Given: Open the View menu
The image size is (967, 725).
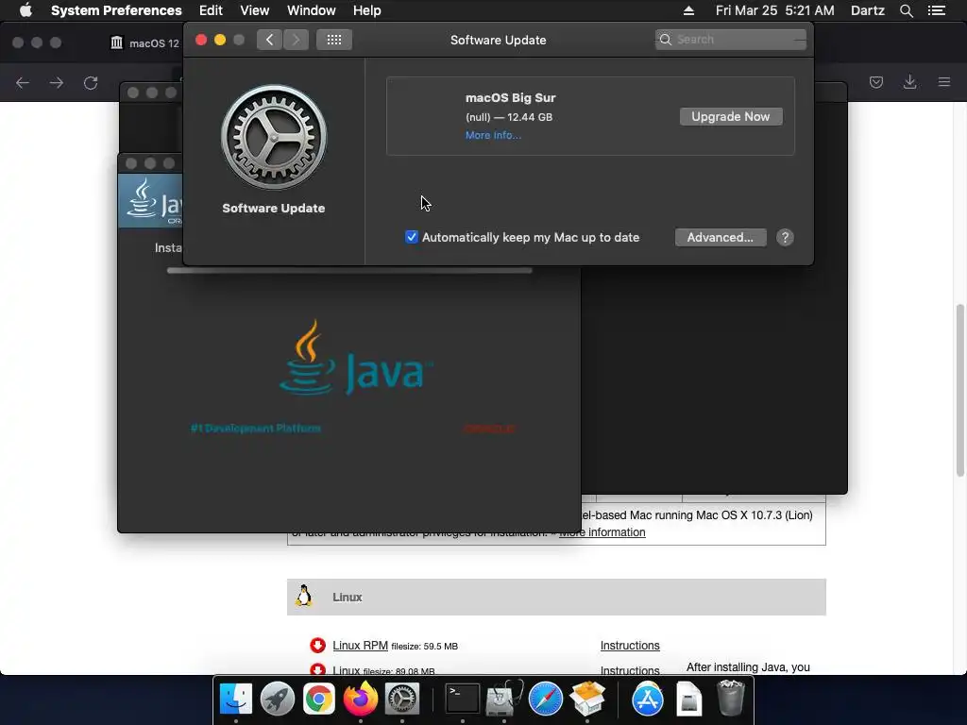Looking at the screenshot, I should point(255,10).
